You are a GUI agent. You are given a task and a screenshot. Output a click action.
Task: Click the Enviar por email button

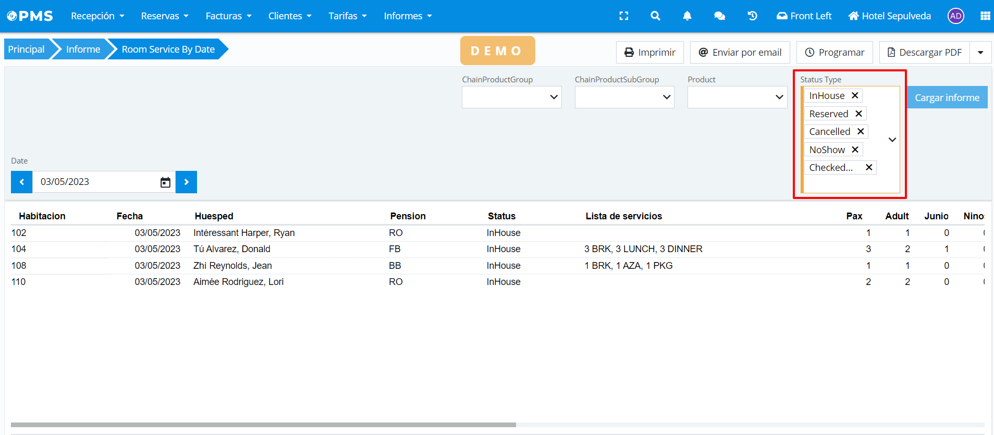tap(740, 53)
